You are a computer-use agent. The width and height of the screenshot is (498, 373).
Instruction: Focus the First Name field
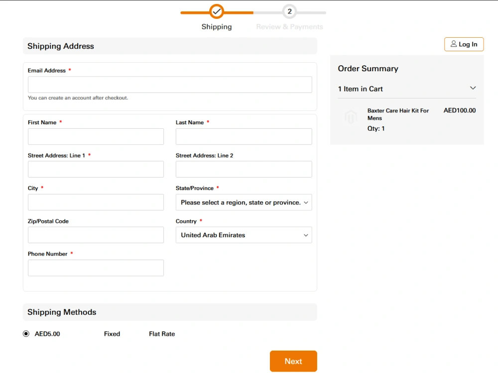(96, 136)
